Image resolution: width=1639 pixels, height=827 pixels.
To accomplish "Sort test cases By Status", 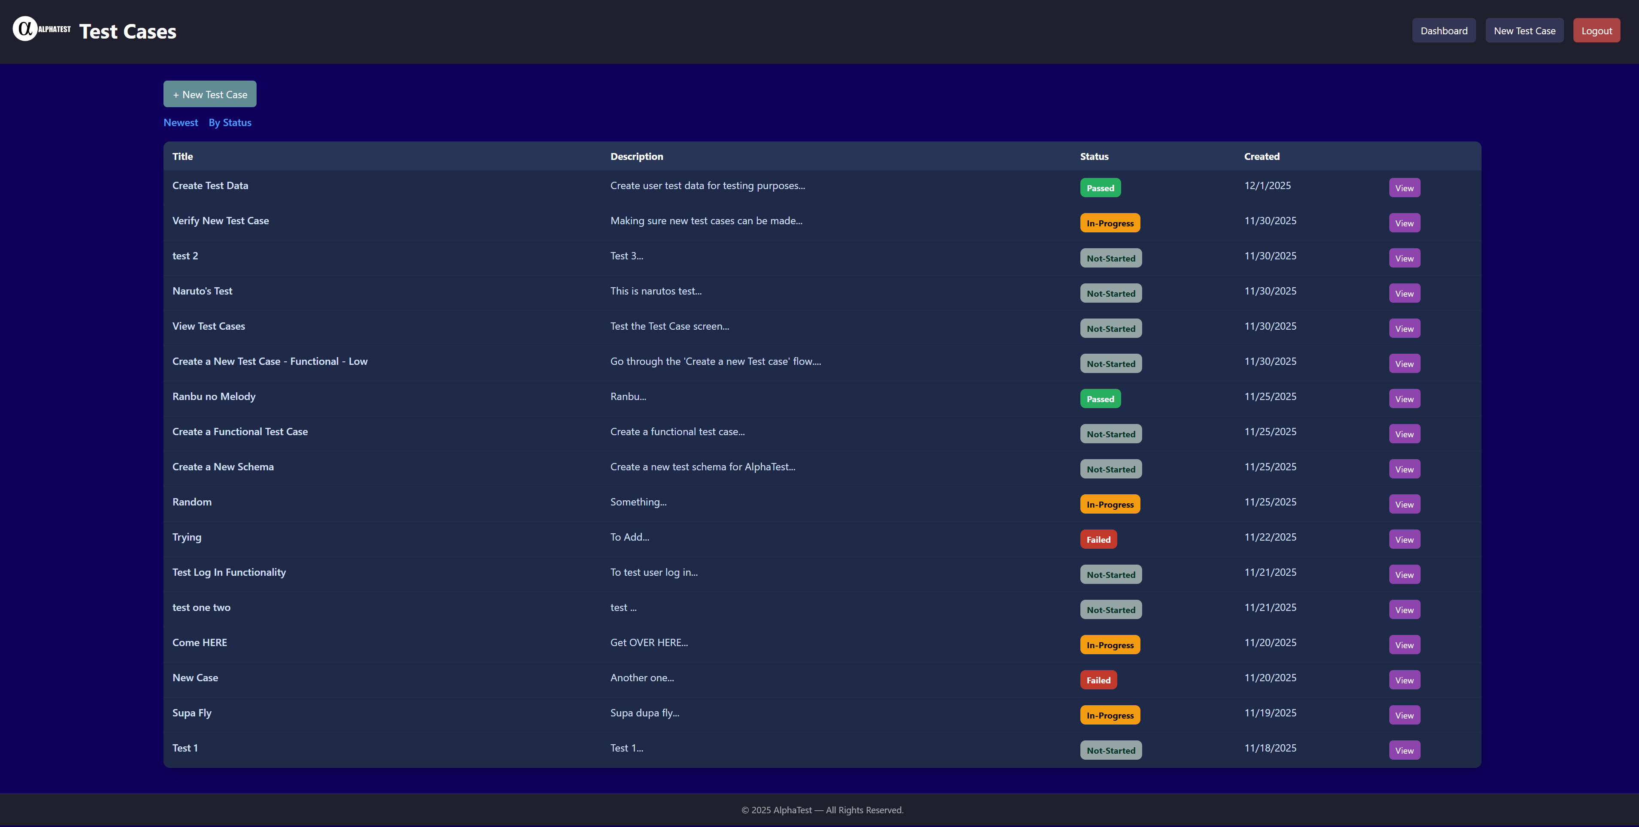I will 230,123.
